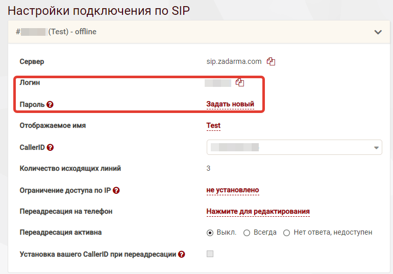This screenshot has width=393, height=274.
Task: Click the (Test) - offline header text
Action: click(x=72, y=32)
